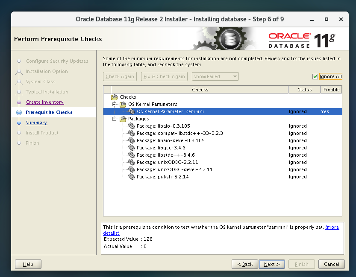Image resolution: width=356 pixels, height=277 pixels.
Task: Uncheck the Ignore All checkbox
Action: click(x=315, y=77)
